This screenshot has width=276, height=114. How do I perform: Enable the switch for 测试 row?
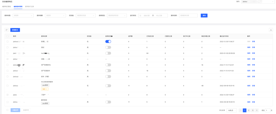[x=108, y=47]
